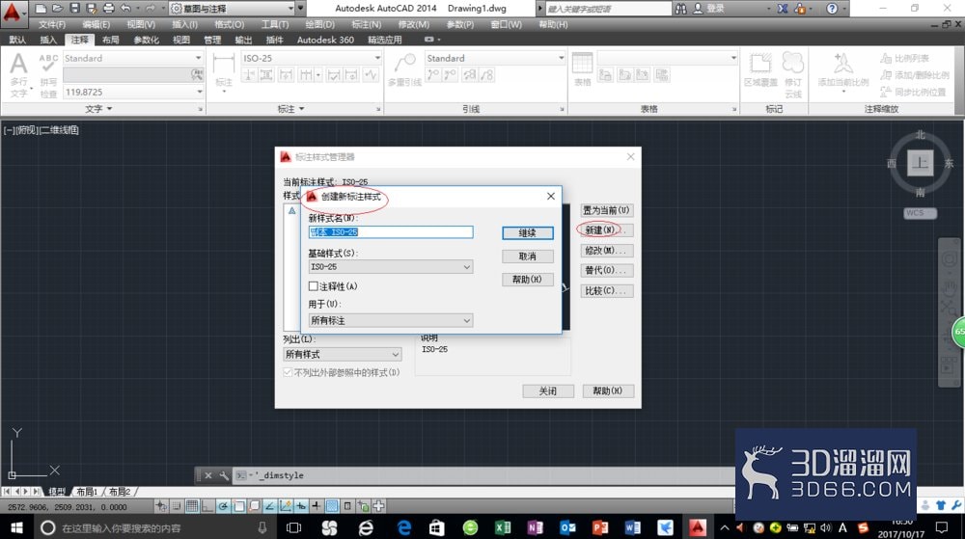This screenshot has width=965, height=539.
Task: Close the 创建新标注样式 dialog with X
Action: [x=551, y=196]
